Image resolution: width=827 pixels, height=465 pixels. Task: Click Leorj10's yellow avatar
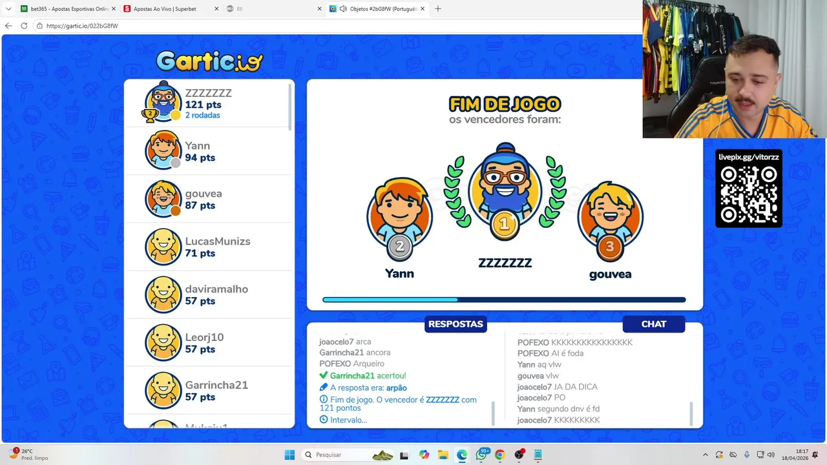(163, 342)
